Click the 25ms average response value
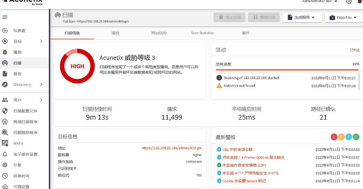Viewport: 363px width, 189px height. click(x=247, y=117)
